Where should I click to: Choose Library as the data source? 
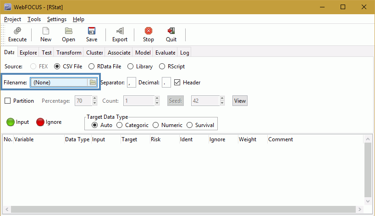(130, 66)
